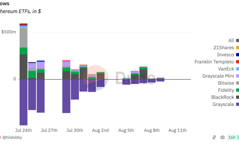Click the red Franklin Templeton legend dot
Viewport: 239px width, 144px height.
[237, 62]
